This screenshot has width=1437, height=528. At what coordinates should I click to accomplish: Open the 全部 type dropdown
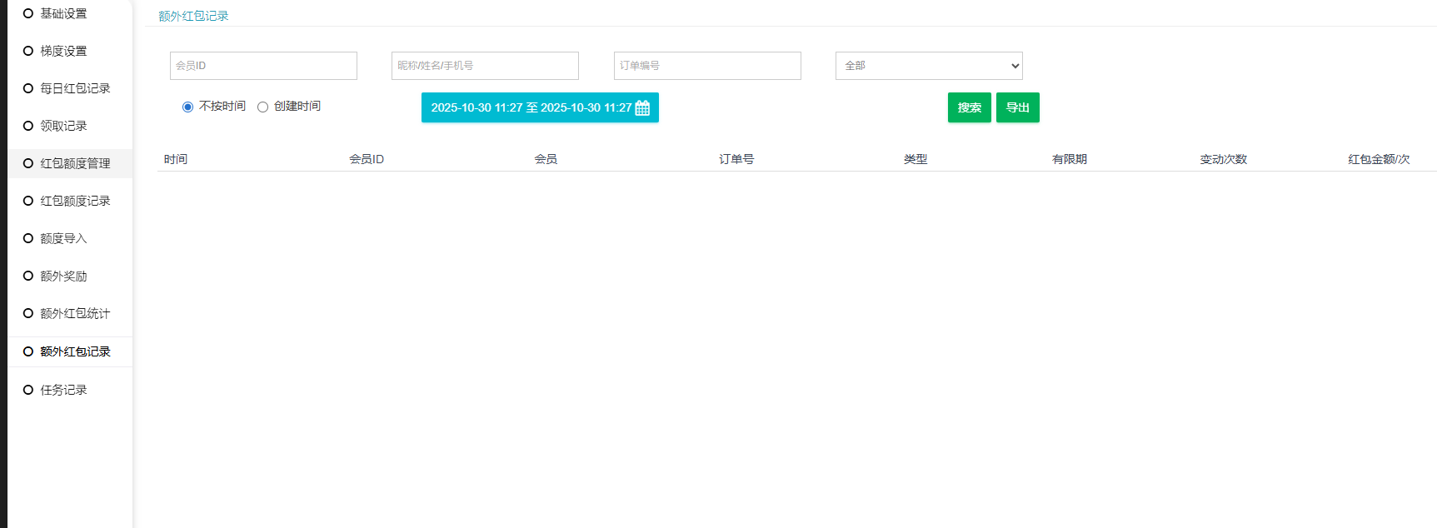[928, 66]
